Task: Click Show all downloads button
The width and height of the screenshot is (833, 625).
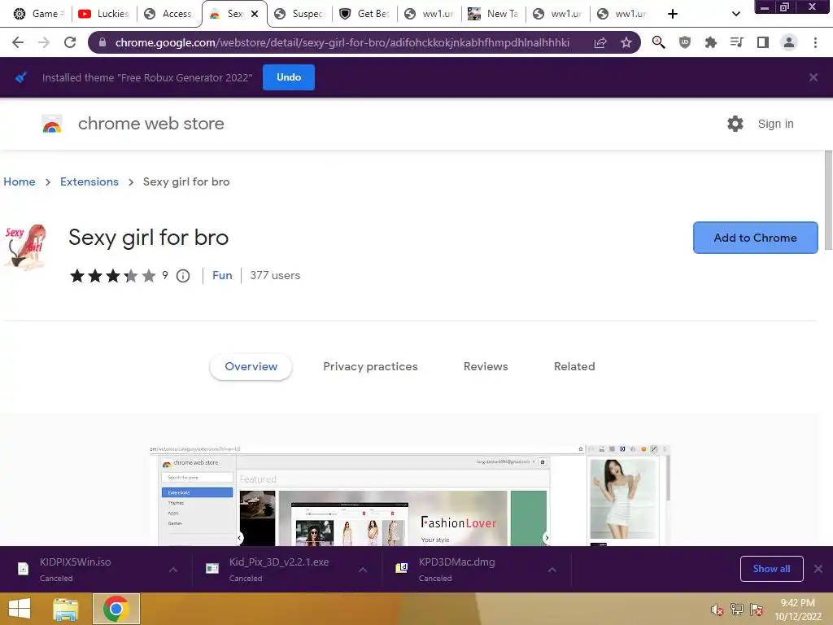Action: pyautogui.click(x=771, y=569)
